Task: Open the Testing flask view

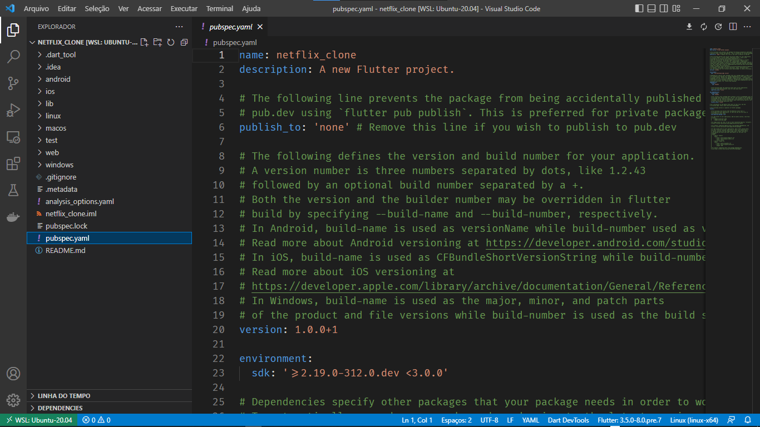Action: 13,190
